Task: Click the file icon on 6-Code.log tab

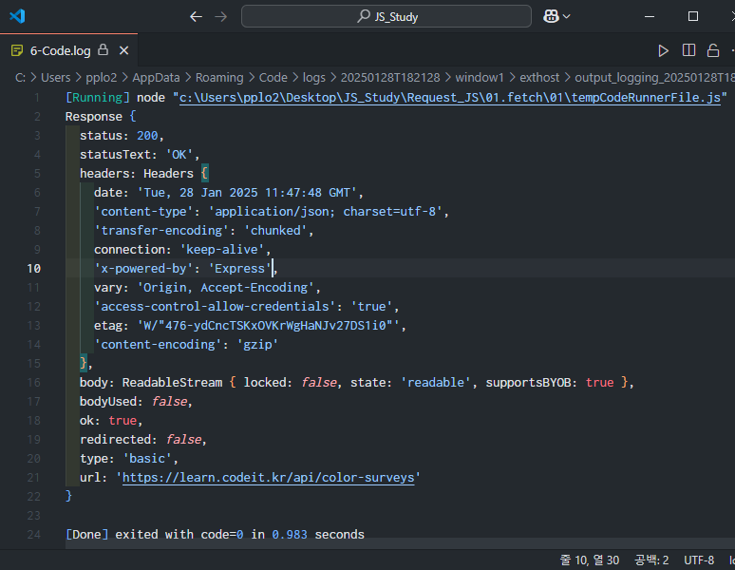Action: pos(17,50)
